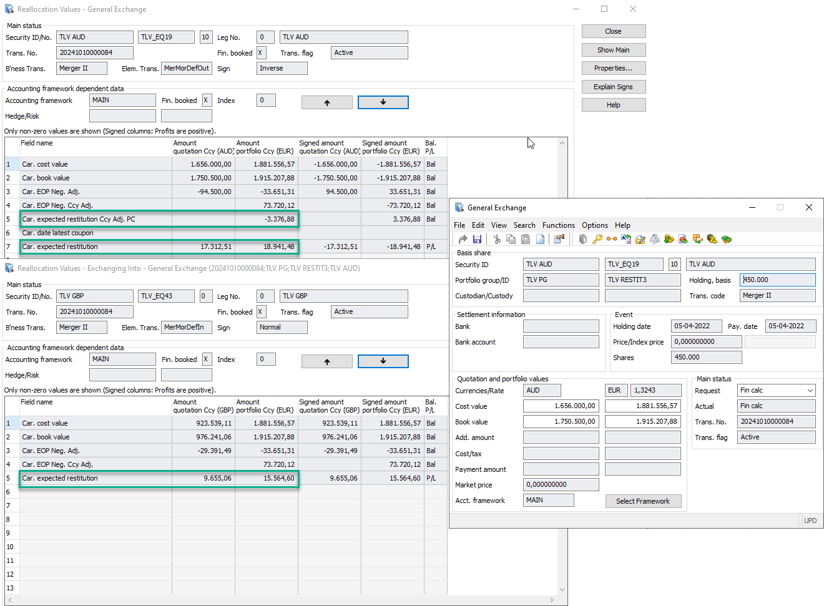The height and width of the screenshot is (606, 824).
Task: Click the Paste clipboard icon
Action: coord(525,239)
